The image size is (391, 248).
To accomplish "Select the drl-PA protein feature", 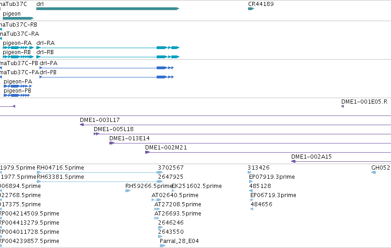I will [x=107, y=68].
